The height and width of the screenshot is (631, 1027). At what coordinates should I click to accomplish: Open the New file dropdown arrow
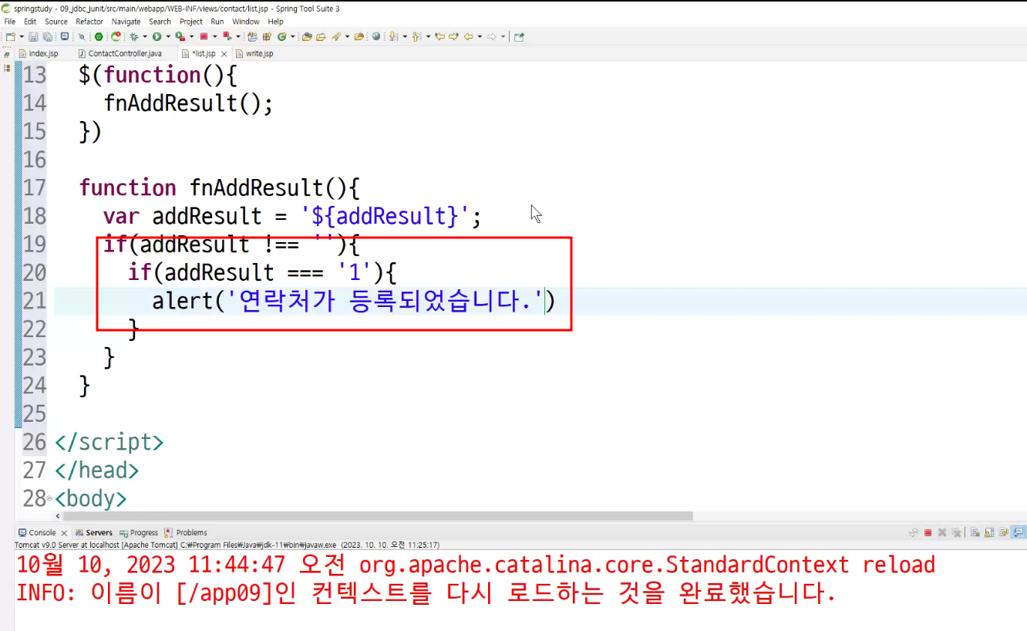pos(22,36)
